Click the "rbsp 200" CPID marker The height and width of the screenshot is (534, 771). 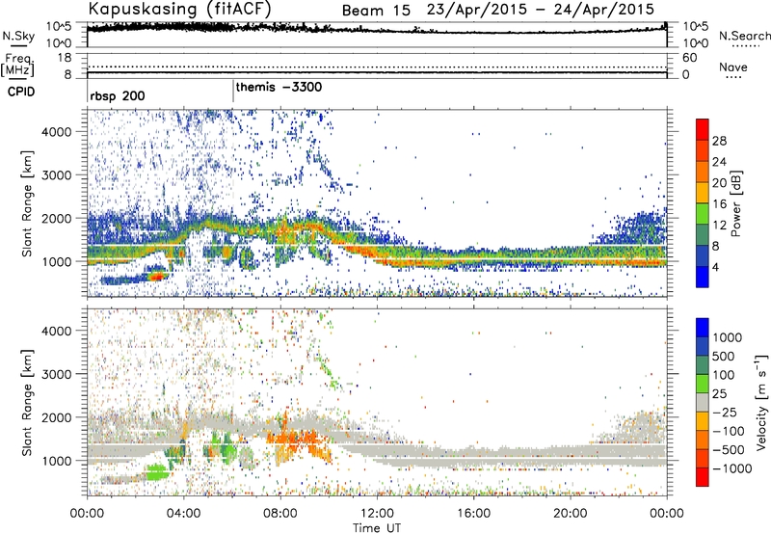tap(118, 95)
